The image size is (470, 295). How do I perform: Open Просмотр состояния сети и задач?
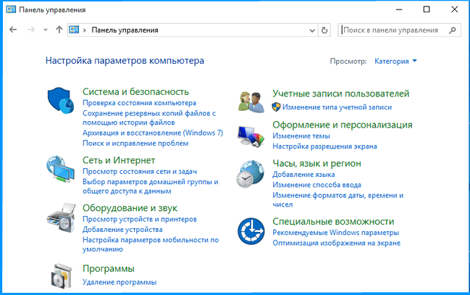[x=140, y=171]
